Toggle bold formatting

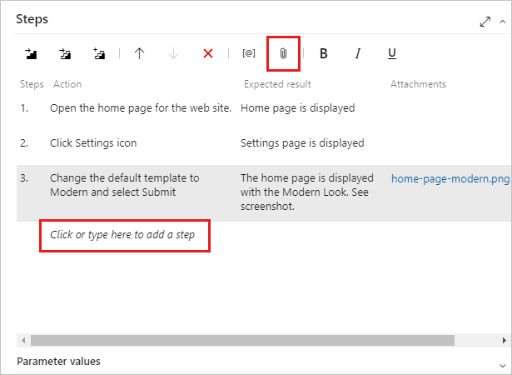[324, 54]
